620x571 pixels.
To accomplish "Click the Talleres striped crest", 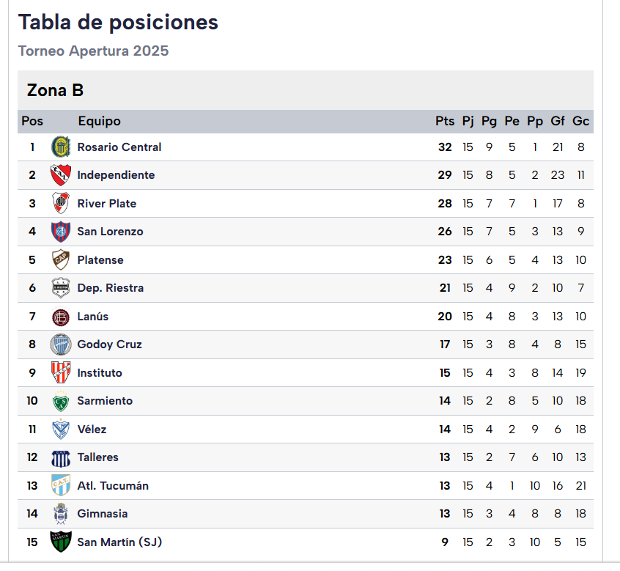I will [61, 458].
